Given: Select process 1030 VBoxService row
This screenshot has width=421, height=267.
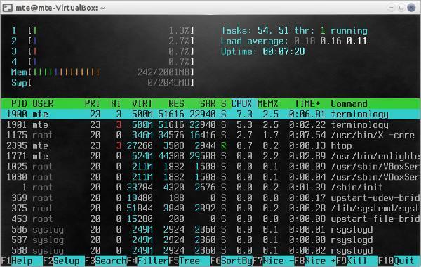Looking at the screenshot, I should [x=210, y=177].
